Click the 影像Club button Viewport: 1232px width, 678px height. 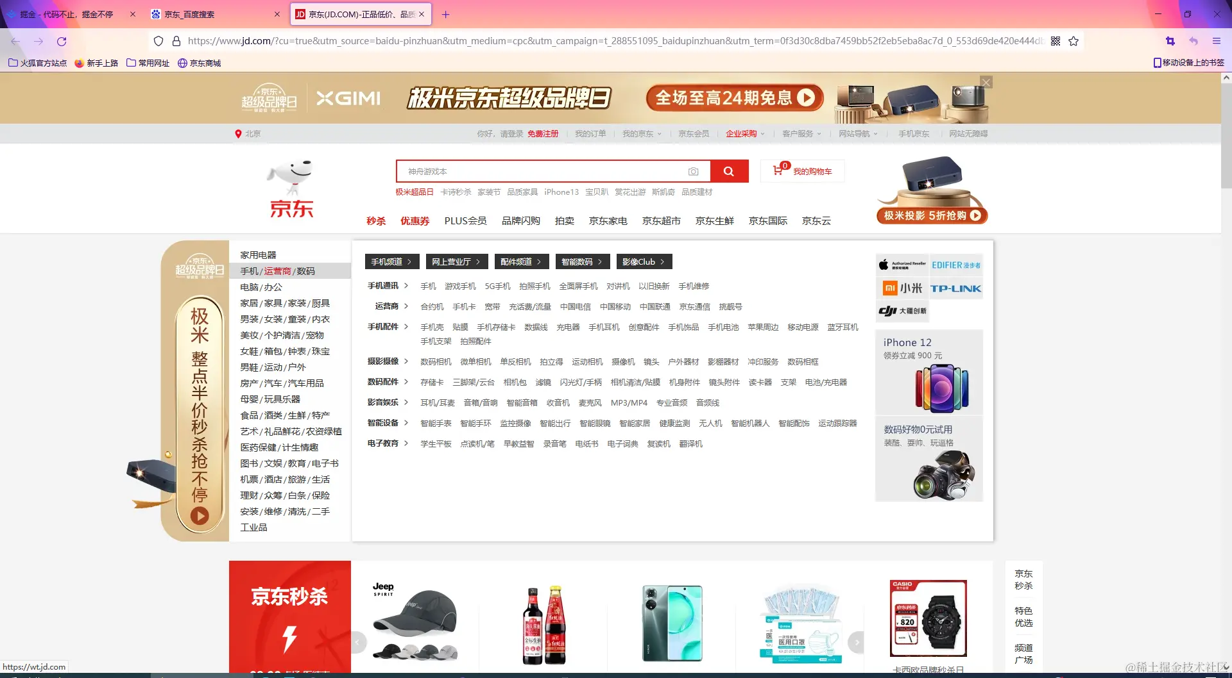pos(644,261)
